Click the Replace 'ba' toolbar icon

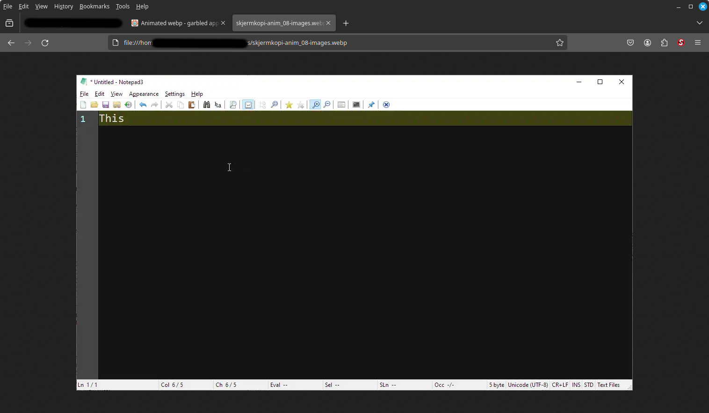(218, 105)
